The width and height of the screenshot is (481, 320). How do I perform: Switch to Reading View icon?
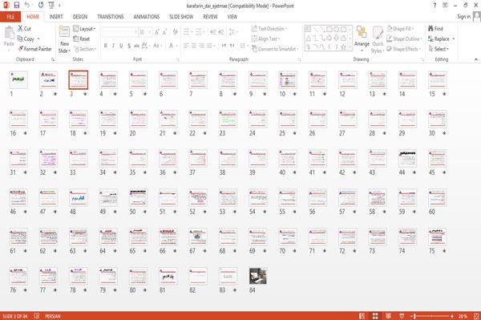tap(388, 316)
